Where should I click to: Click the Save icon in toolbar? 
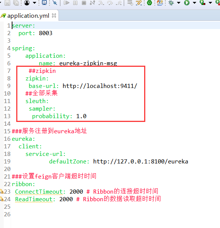pos(7,3)
